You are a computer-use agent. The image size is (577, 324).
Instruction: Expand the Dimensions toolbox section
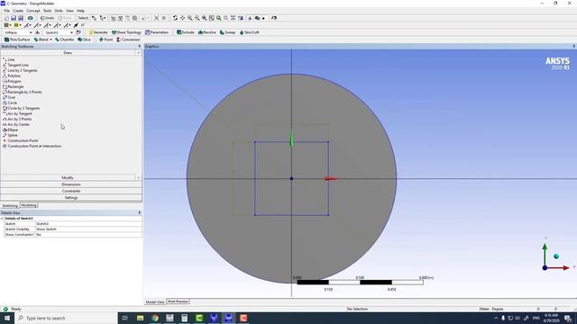71,184
